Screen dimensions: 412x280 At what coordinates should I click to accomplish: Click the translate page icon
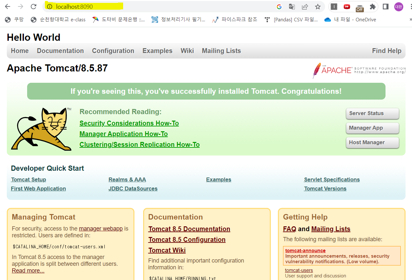pyautogui.click(x=292, y=6)
